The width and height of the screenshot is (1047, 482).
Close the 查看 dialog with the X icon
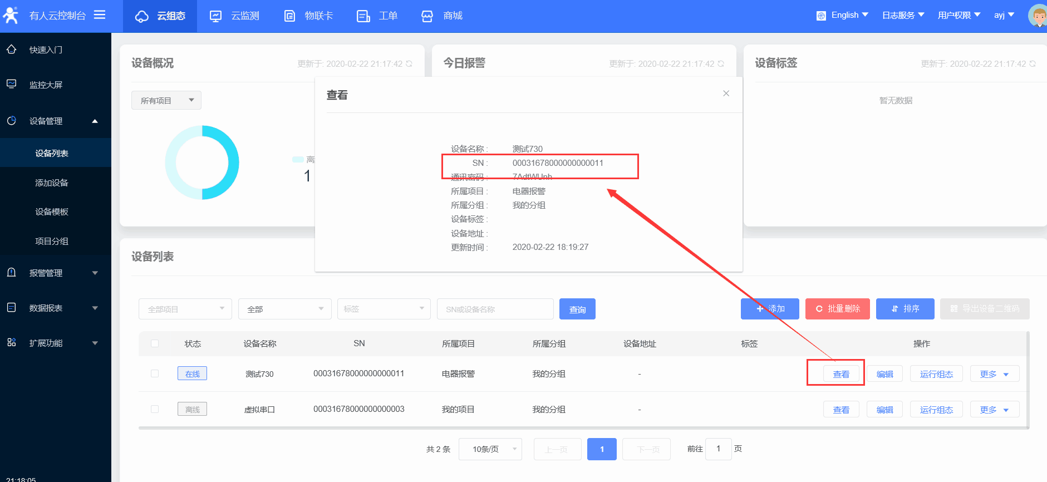click(726, 94)
